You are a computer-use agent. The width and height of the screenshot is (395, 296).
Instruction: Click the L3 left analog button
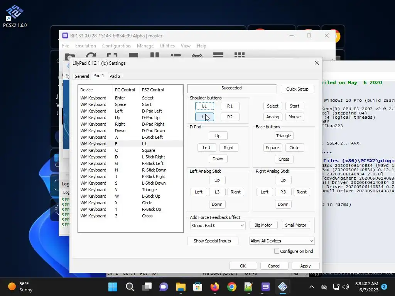tap(217, 192)
